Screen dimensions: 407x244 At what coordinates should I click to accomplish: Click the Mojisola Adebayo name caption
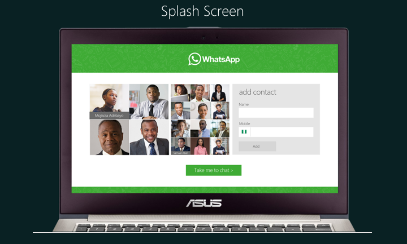pyautogui.click(x=109, y=116)
